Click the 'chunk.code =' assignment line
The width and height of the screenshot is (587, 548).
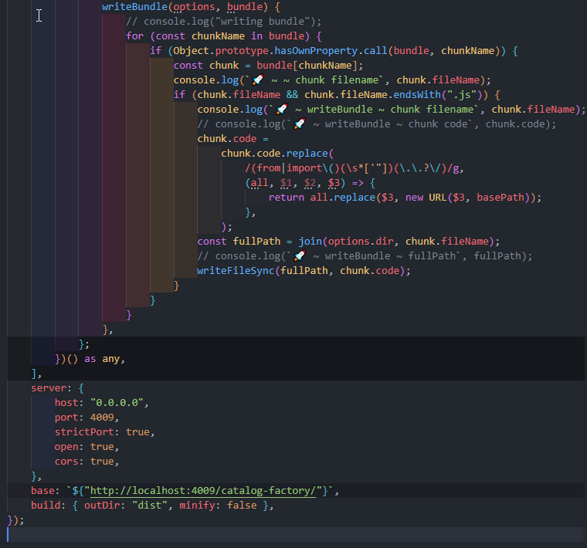pyautogui.click(x=232, y=139)
